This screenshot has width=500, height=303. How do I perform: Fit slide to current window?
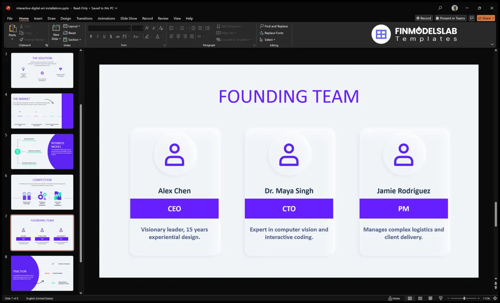[x=495, y=298]
